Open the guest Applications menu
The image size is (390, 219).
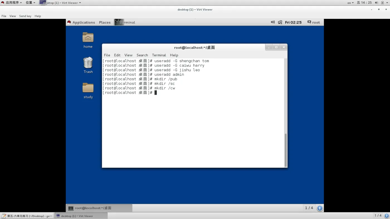click(84, 22)
